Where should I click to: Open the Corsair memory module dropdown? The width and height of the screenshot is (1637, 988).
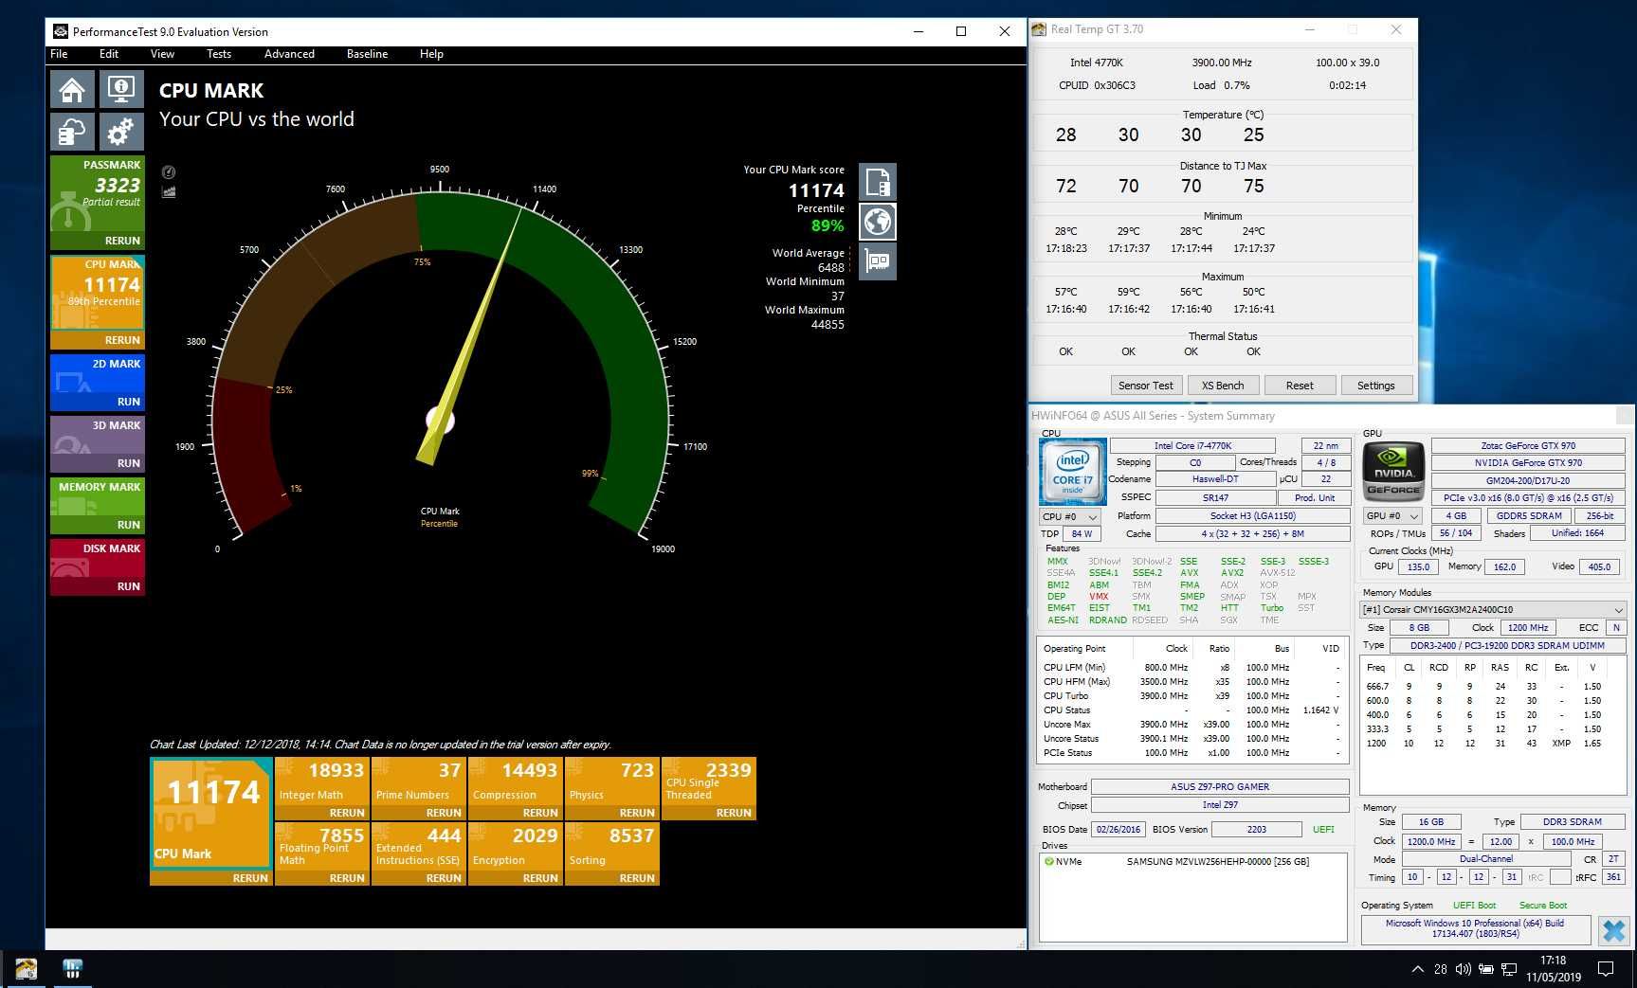(x=1493, y=609)
